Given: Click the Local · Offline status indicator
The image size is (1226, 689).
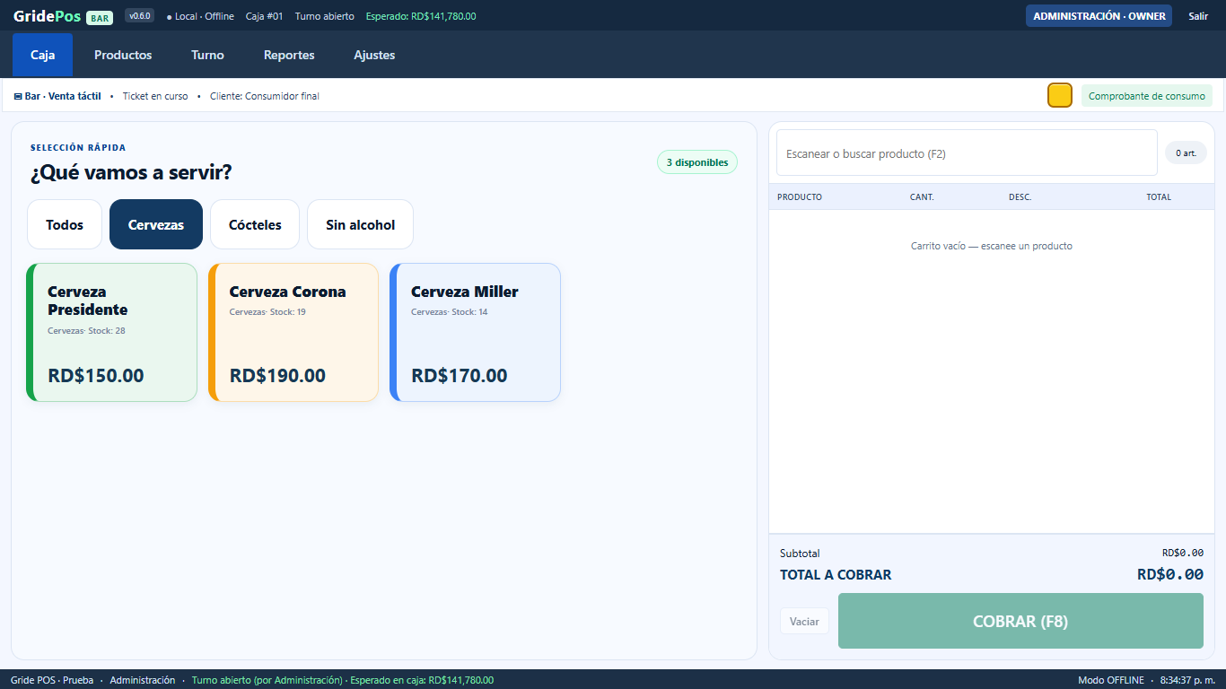Looking at the screenshot, I should click(200, 16).
